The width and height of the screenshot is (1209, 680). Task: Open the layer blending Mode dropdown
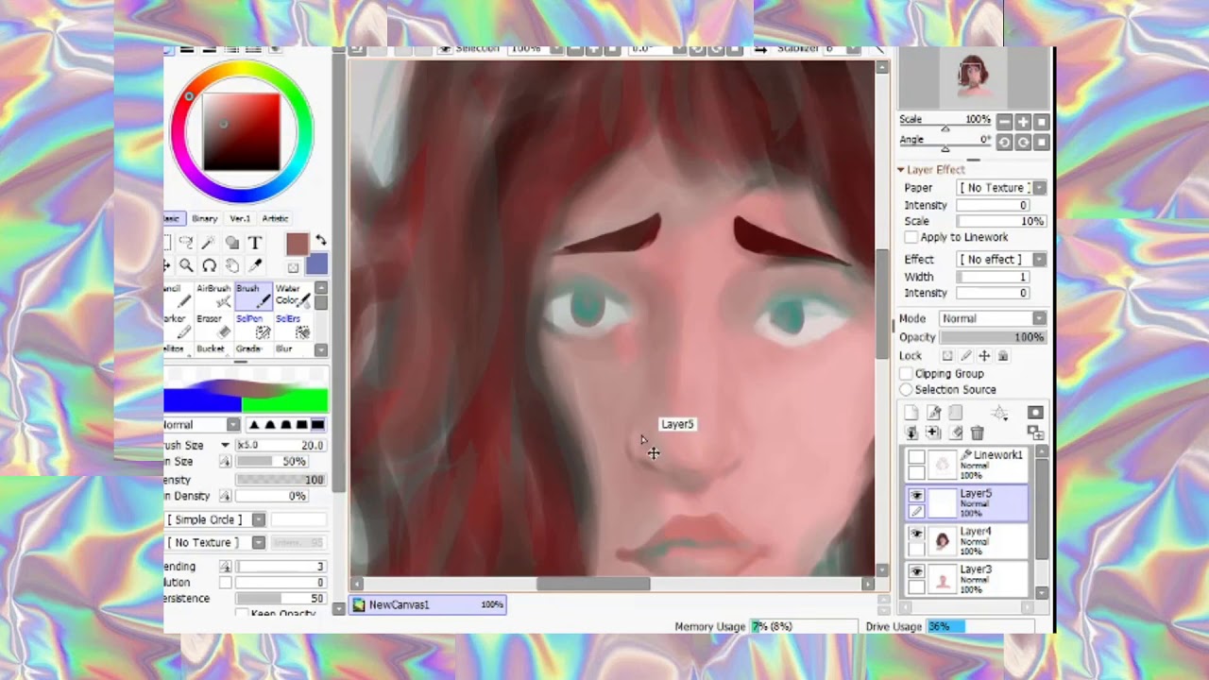click(x=993, y=318)
